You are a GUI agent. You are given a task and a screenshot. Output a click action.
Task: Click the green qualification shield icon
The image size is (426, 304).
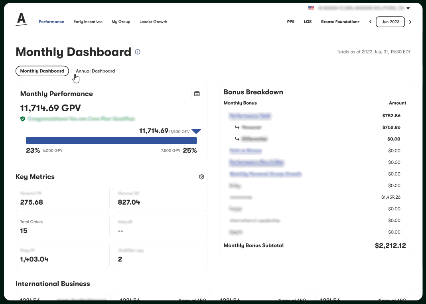(x=23, y=119)
